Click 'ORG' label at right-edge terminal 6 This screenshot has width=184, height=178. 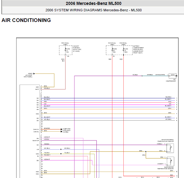pos(170,108)
